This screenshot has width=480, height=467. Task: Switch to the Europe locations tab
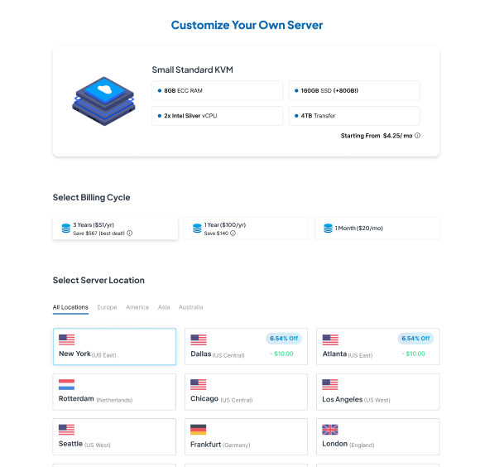click(107, 307)
